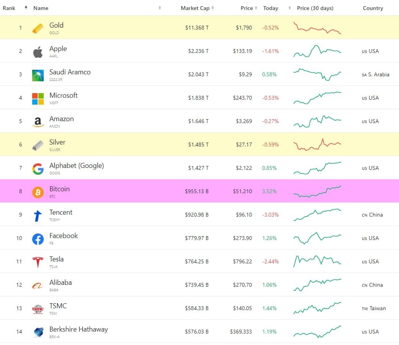The width and height of the screenshot is (399, 345).
Task: Open the Tencent company link
Action: 61,212
